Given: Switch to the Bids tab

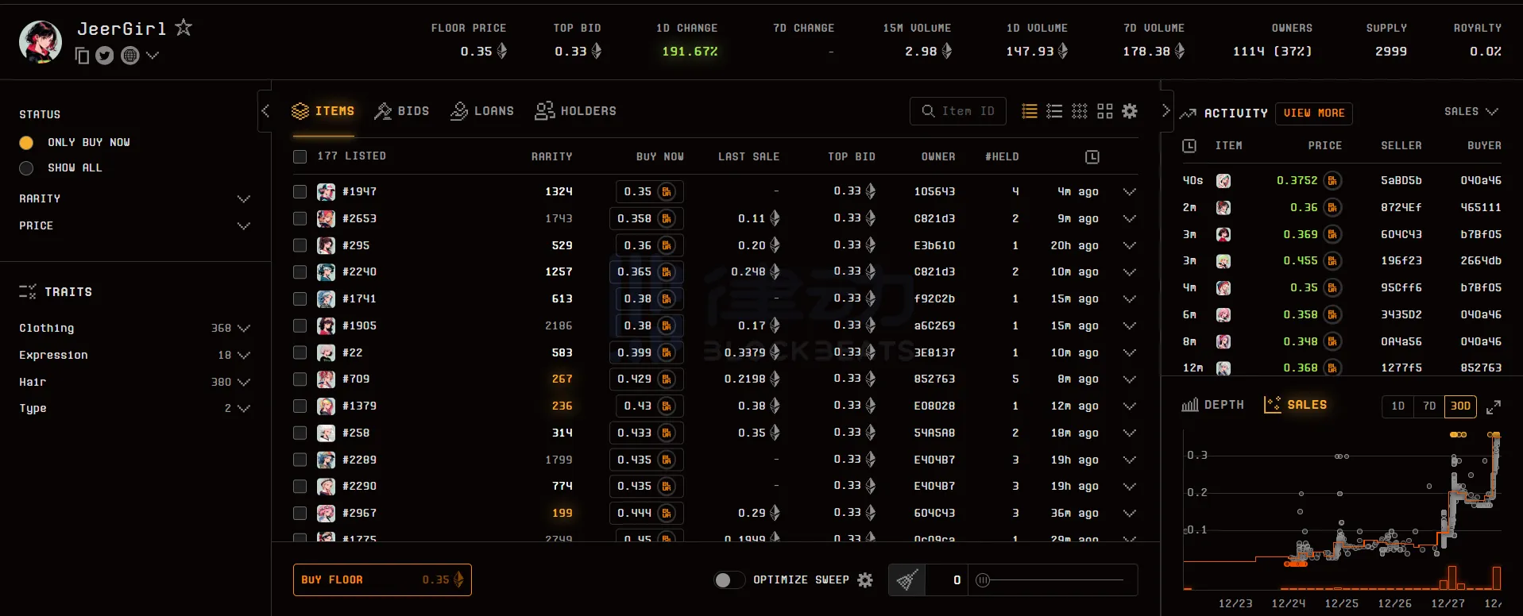Looking at the screenshot, I should pyautogui.click(x=402, y=111).
